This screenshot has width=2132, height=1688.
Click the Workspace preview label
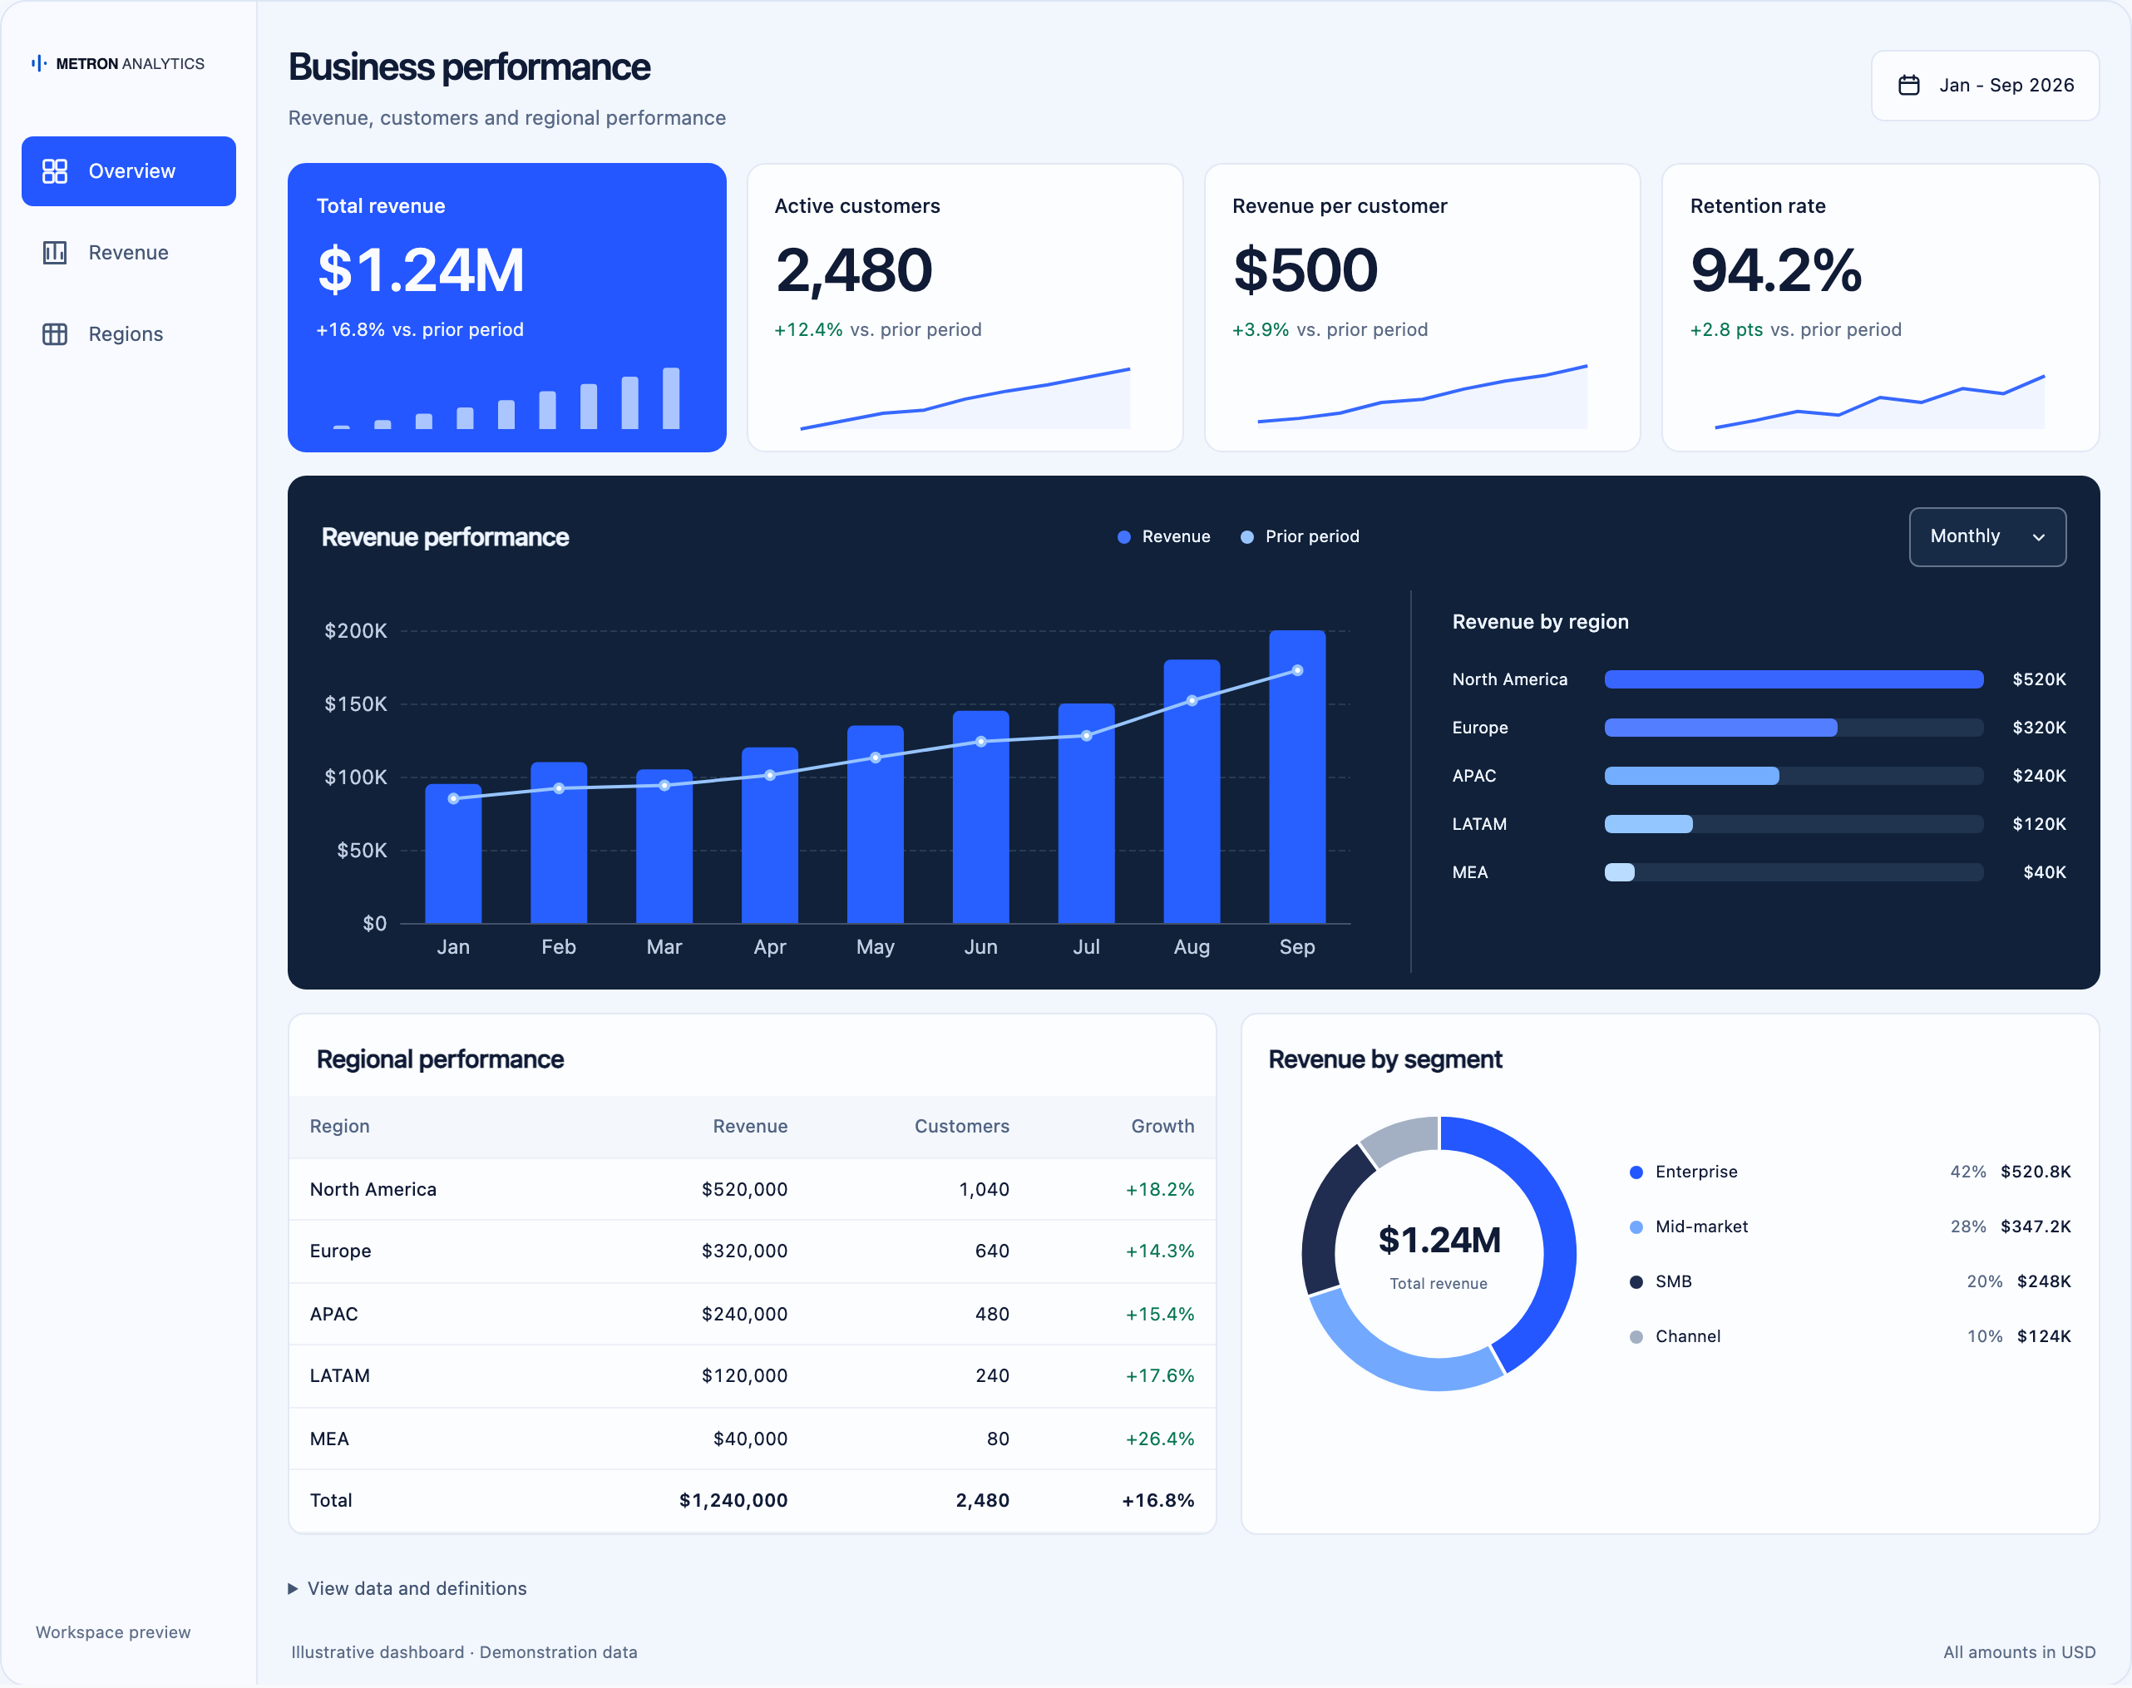[x=113, y=1632]
